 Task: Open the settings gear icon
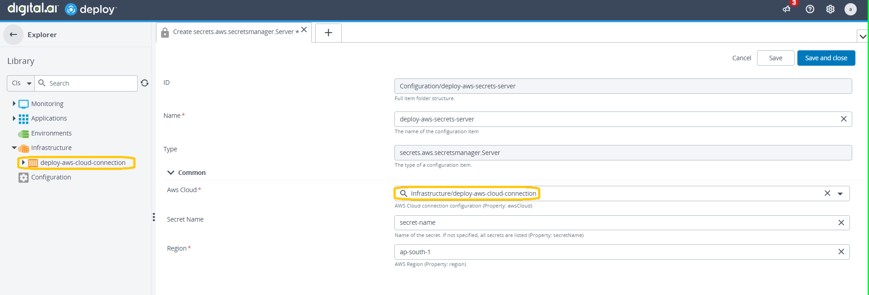pos(830,9)
